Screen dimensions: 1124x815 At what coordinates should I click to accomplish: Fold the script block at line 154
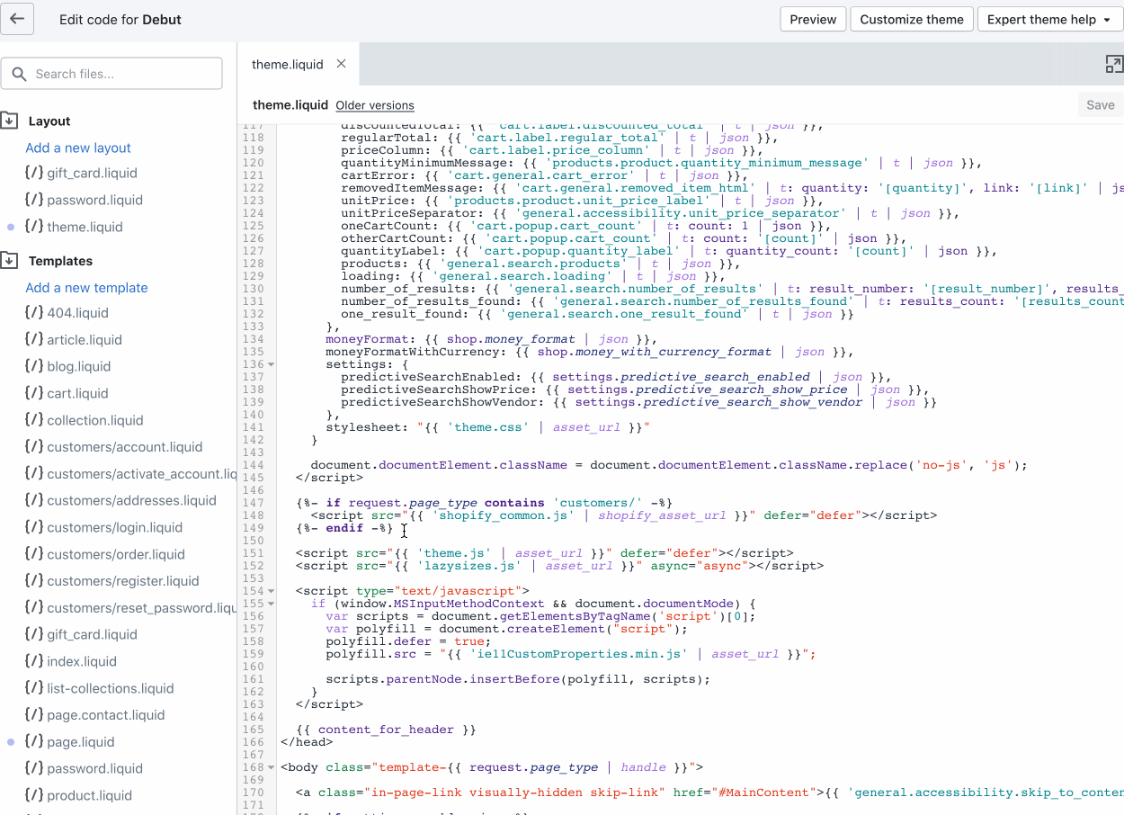pos(272,591)
